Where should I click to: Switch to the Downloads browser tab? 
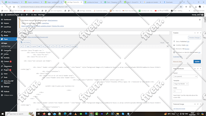click(172, 2)
